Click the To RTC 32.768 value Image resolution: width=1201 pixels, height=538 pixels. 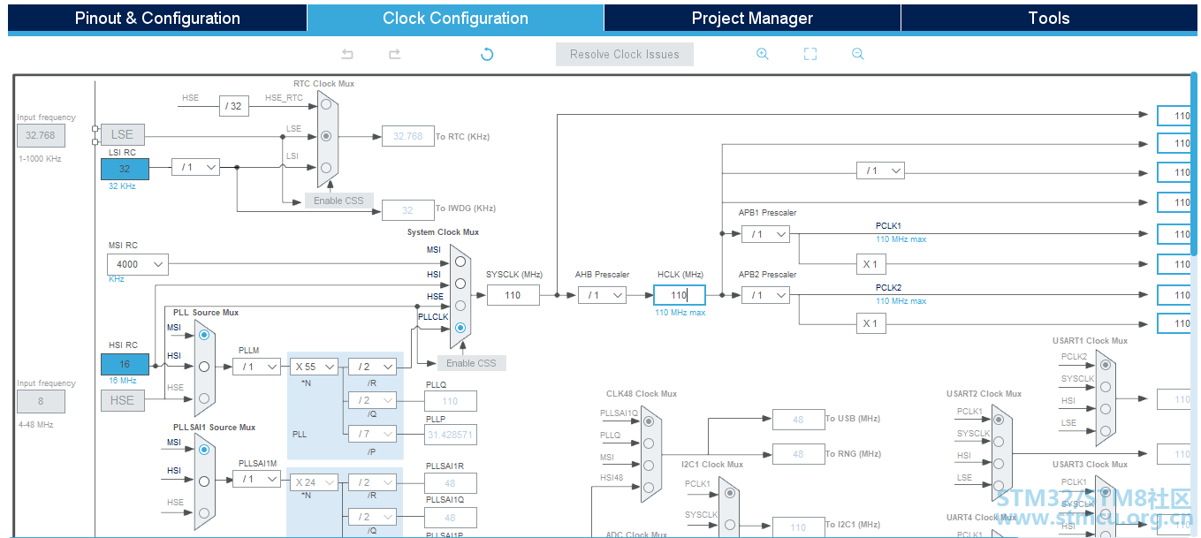point(407,136)
